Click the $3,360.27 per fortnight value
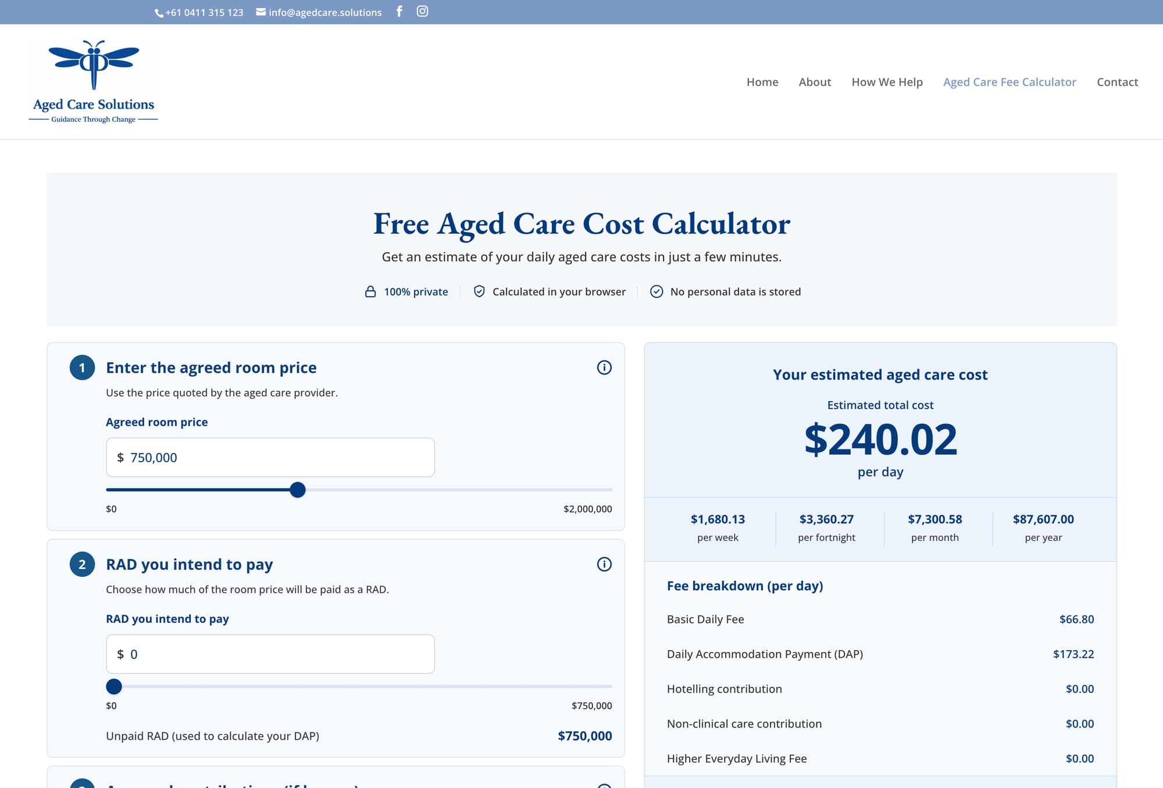 [826, 519]
